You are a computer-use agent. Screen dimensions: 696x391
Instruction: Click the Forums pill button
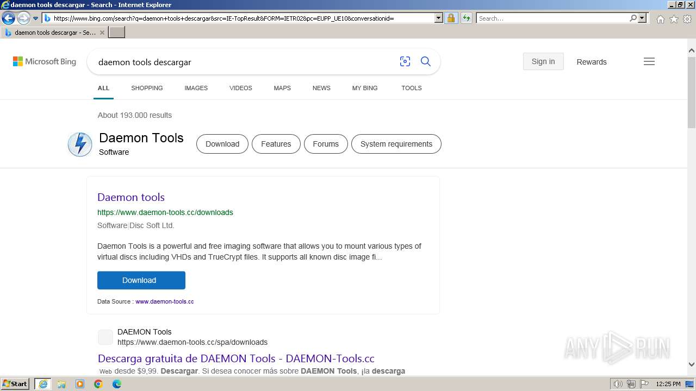[x=326, y=144]
